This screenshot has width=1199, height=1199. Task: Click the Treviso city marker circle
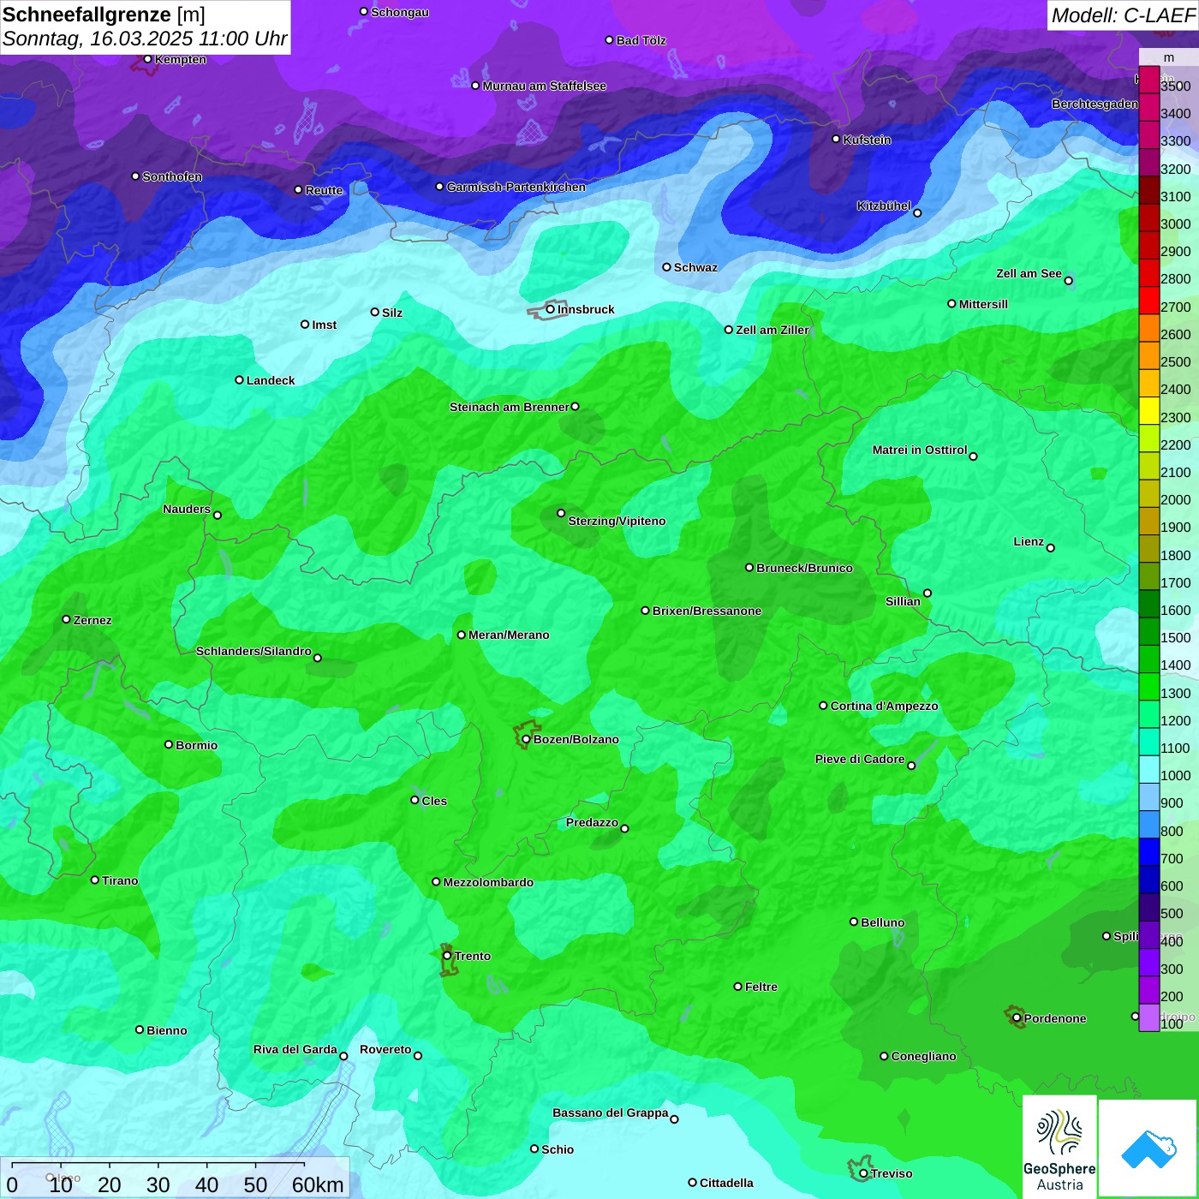[863, 1173]
